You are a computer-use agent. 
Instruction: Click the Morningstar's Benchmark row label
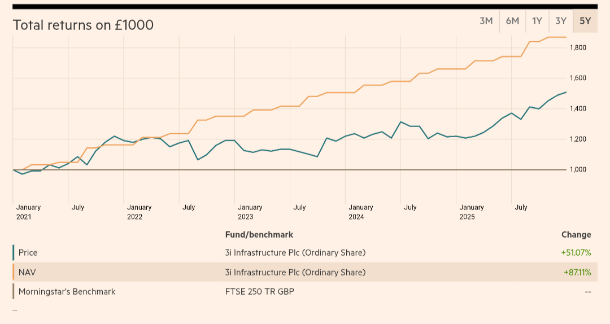point(67,292)
